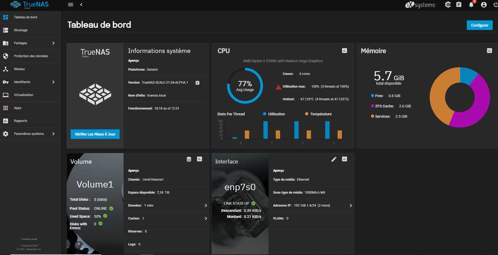Open the user account icon
This screenshot has height=255, width=498.
tap(484, 5)
